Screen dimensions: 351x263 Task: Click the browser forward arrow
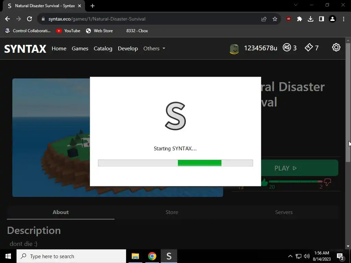click(x=19, y=19)
